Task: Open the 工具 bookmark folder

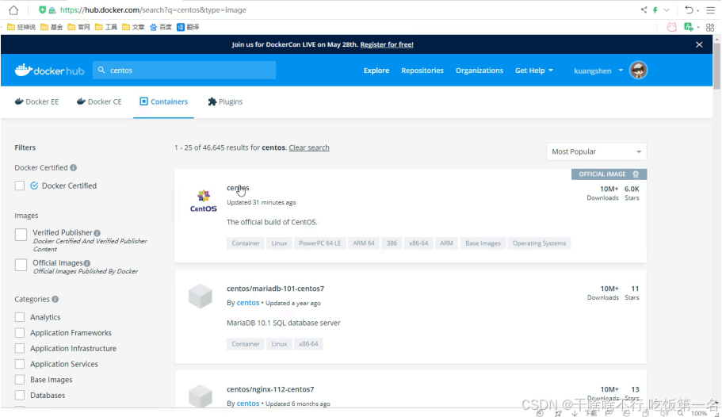Action: point(106,27)
